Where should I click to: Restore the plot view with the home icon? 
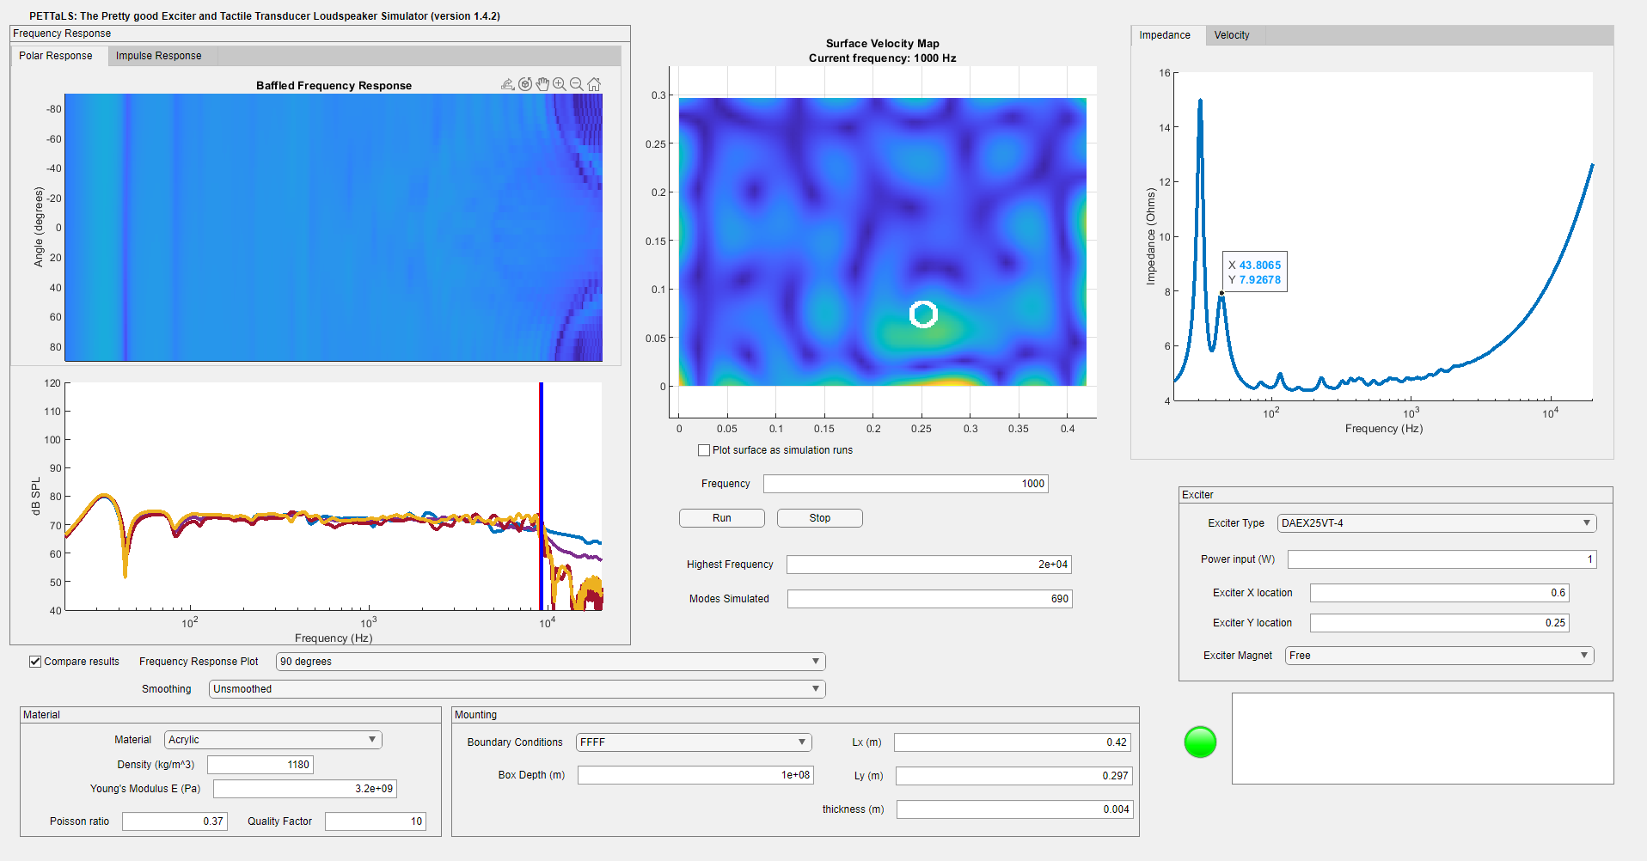594,84
